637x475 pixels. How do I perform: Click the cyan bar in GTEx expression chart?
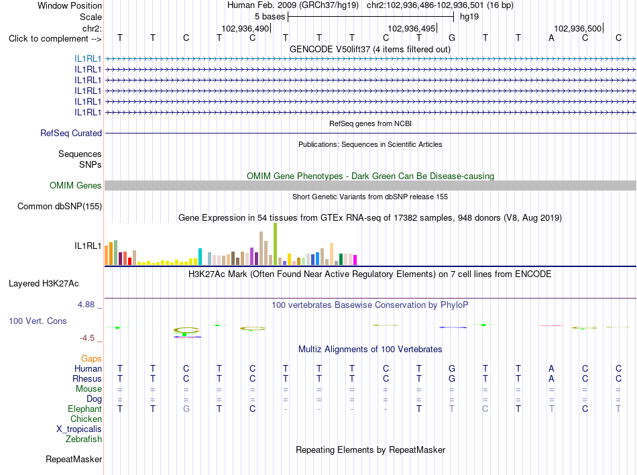[200, 256]
